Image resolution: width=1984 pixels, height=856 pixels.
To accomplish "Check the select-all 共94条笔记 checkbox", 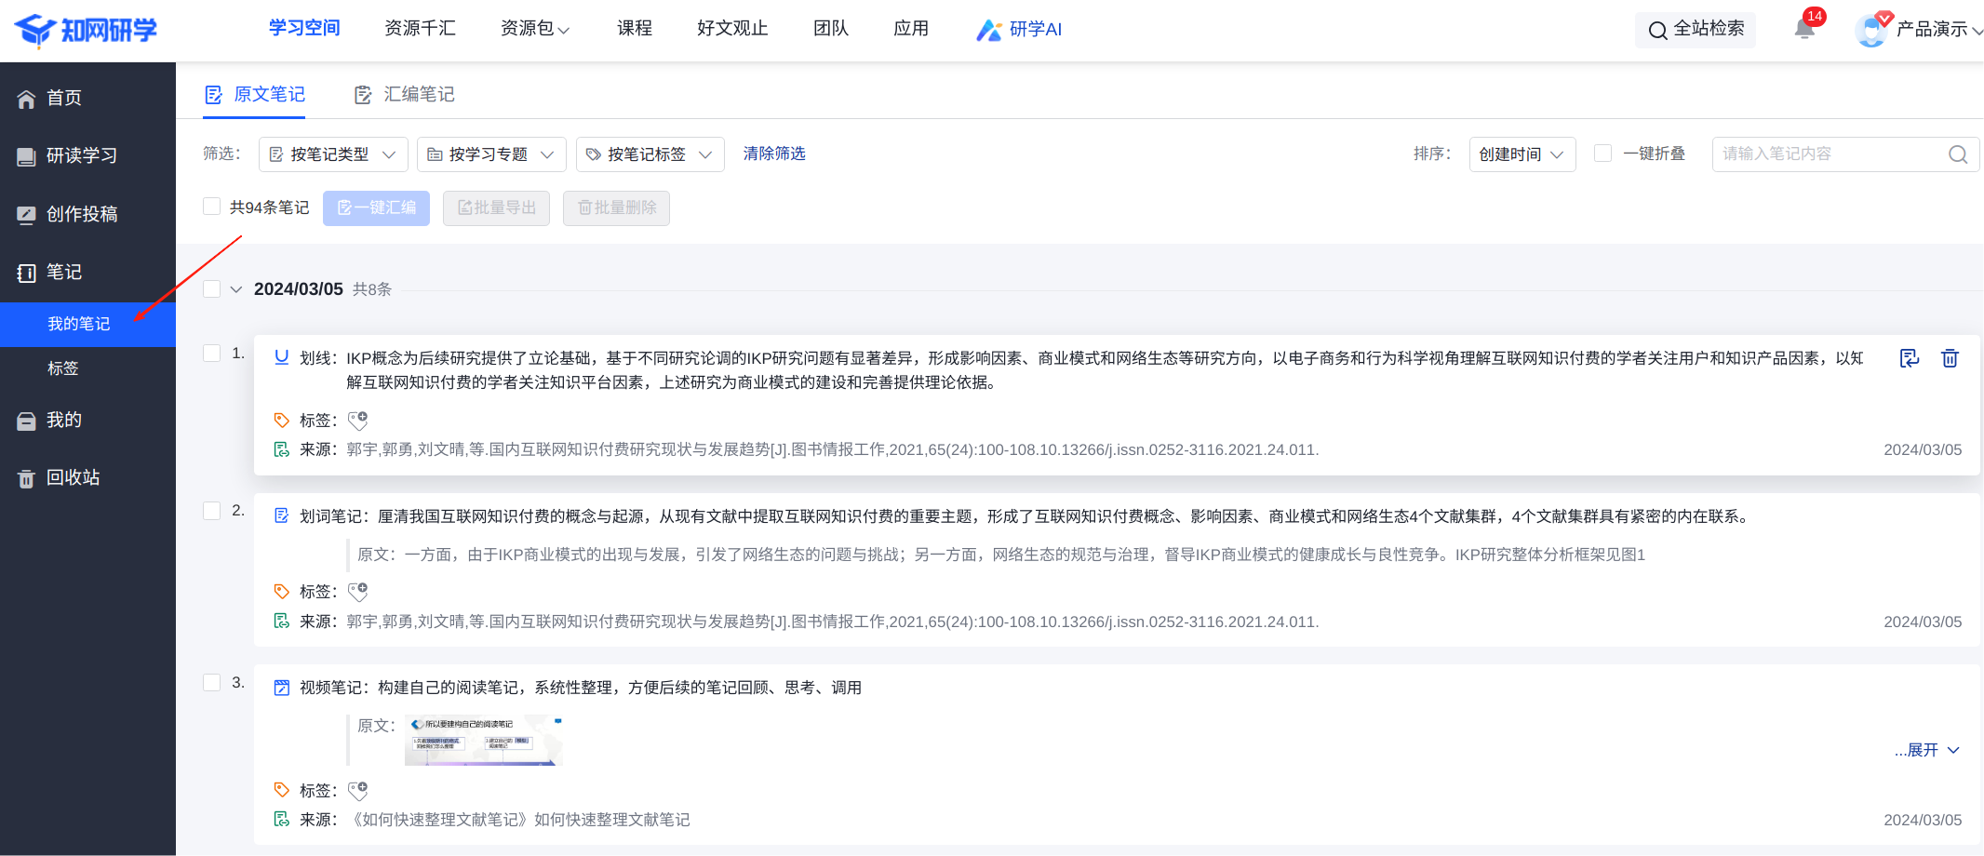I will point(212,207).
